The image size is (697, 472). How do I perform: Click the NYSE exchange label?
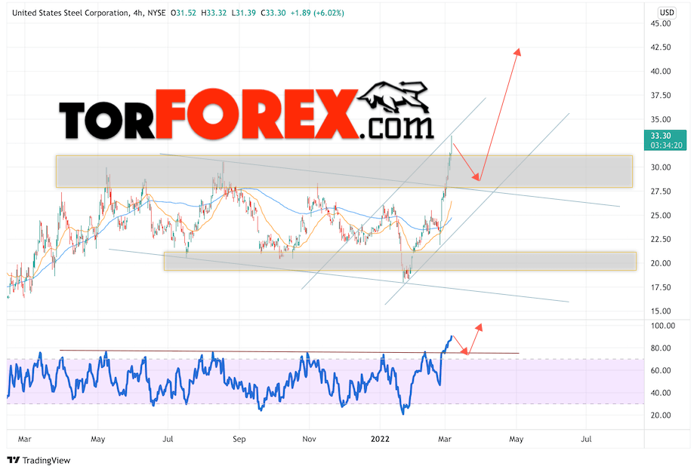pos(156,13)
